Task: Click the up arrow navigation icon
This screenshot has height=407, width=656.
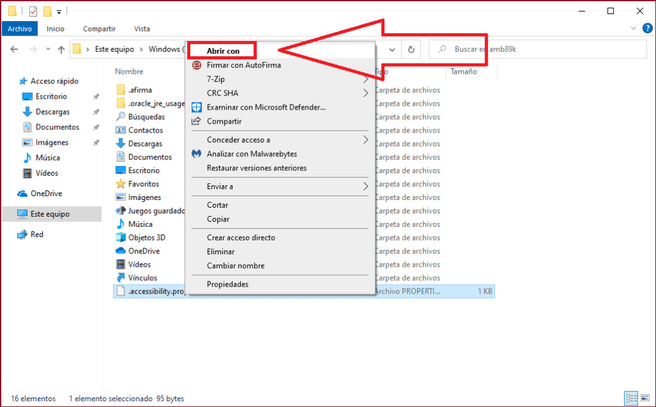Action: click(x=61, y=49)
